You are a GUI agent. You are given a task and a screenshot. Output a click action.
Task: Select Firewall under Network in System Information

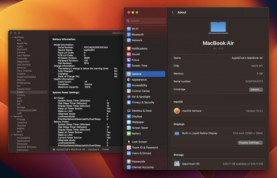click(21, 120)
